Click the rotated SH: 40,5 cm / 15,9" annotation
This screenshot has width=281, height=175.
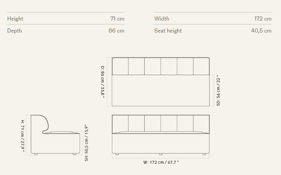(x=86, y=143)
